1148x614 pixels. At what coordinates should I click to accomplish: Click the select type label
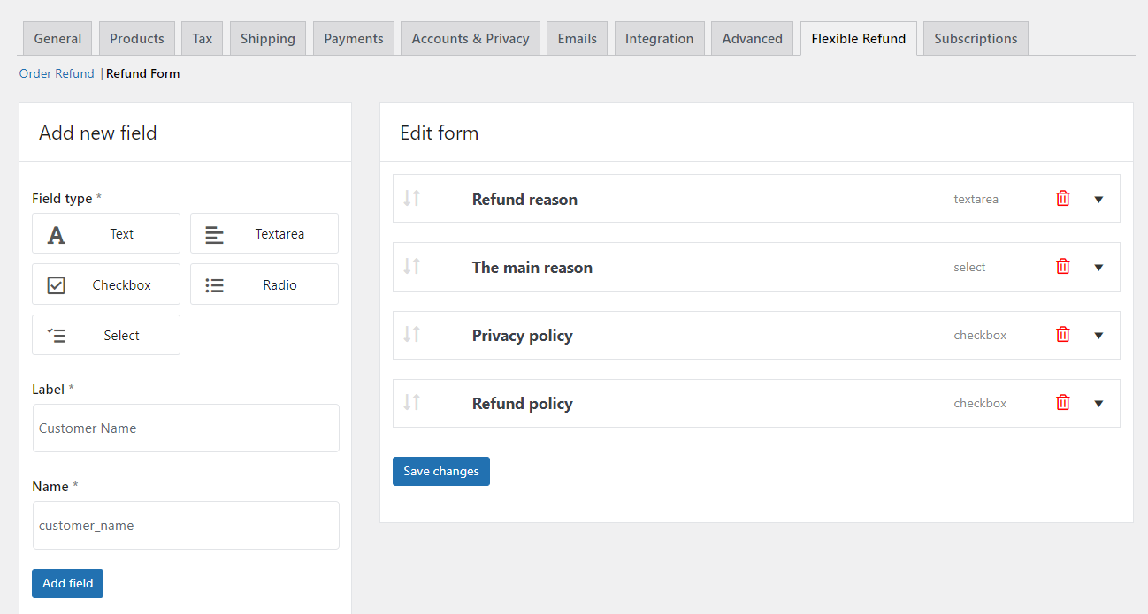point(969,268)
